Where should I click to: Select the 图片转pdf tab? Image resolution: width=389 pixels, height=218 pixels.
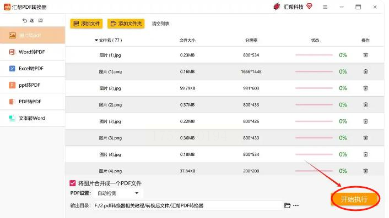(x=33, y=35)
